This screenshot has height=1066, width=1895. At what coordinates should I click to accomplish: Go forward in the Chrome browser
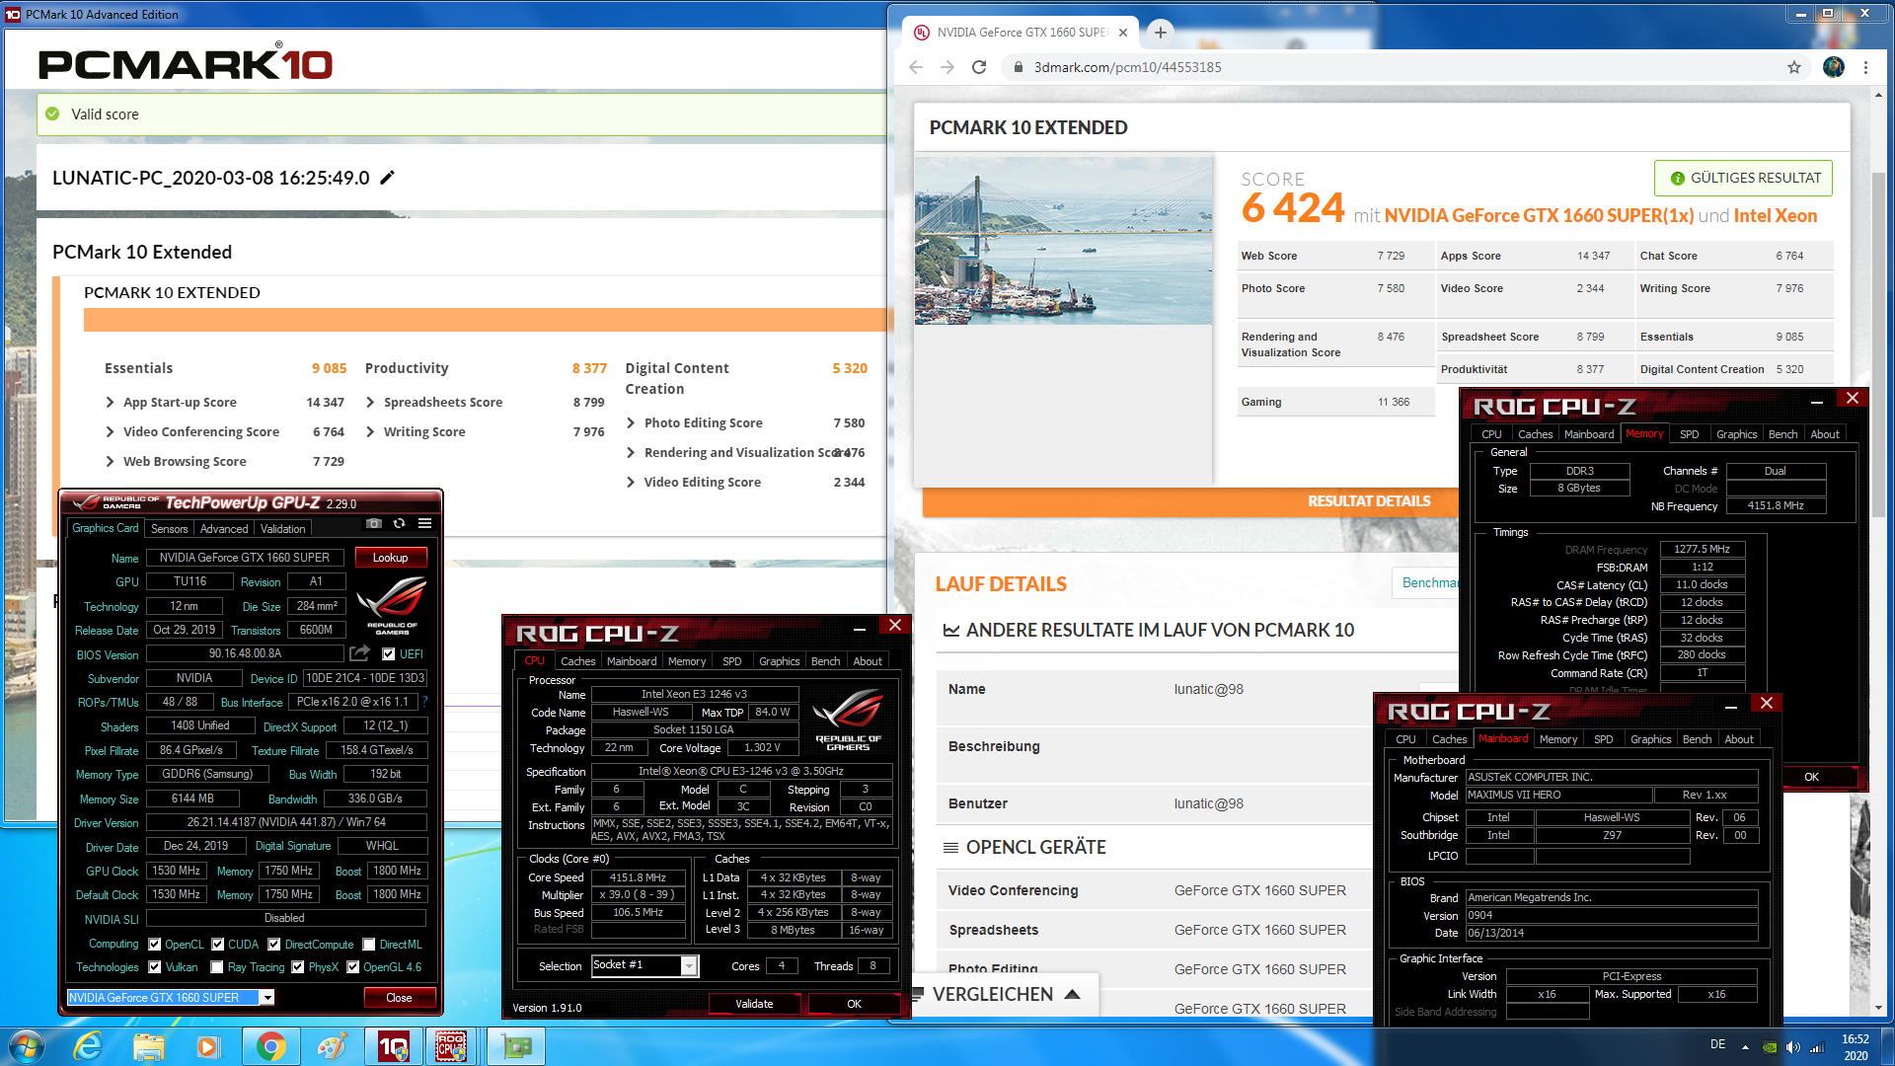click(947, 67)
